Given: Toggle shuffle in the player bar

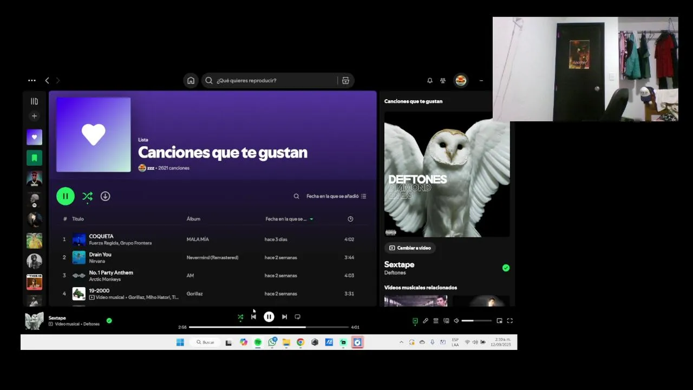Looking at the screenshot, I should (240, 317).
